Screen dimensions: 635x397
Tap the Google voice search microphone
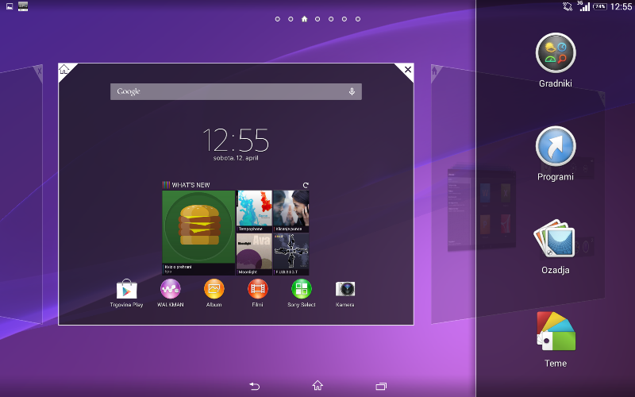tap(352, 91)
